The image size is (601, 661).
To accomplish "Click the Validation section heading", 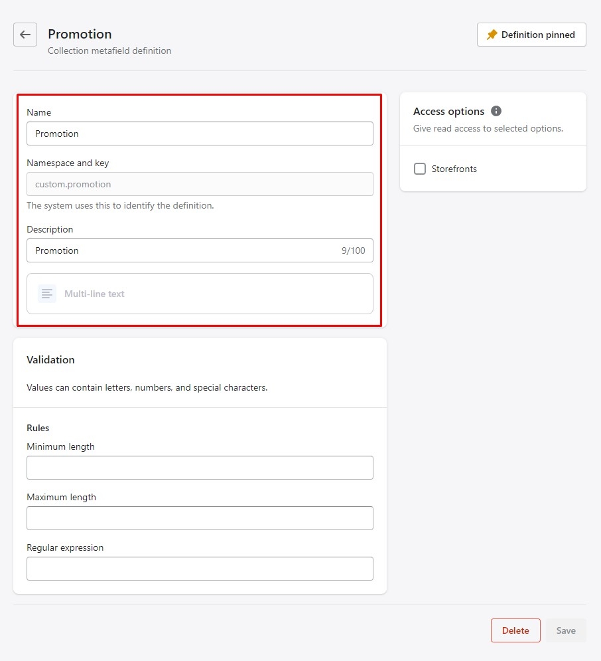I will click(50, 359).
